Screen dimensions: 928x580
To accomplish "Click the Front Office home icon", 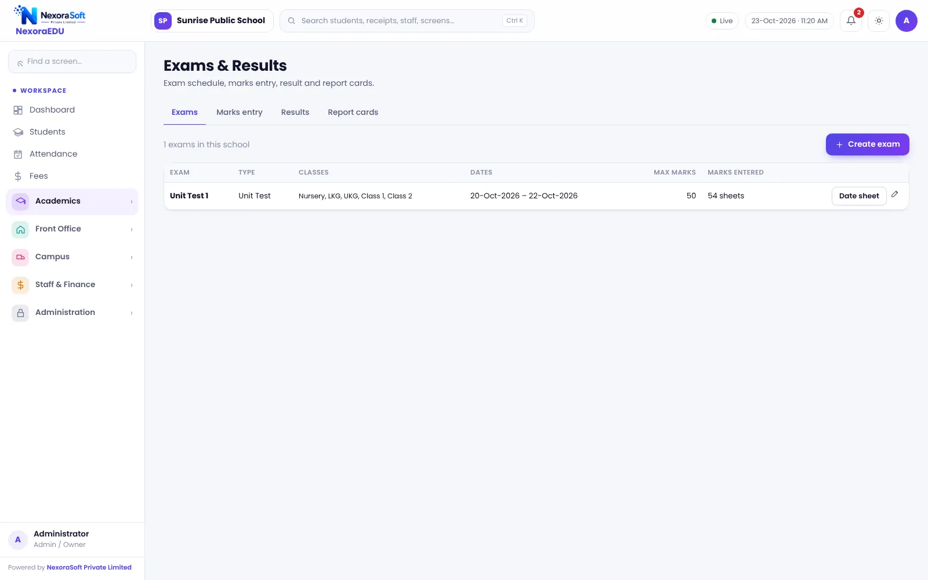I will pos(20,229).
